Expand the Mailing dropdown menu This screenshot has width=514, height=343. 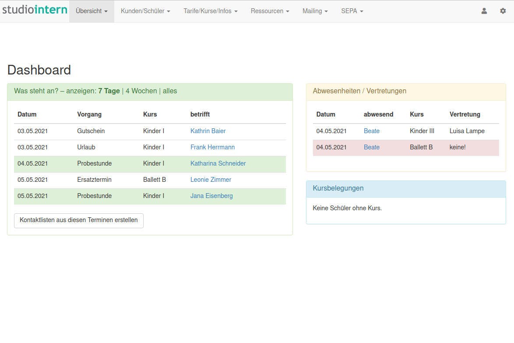pyautogui.click(x=315, y=11)
